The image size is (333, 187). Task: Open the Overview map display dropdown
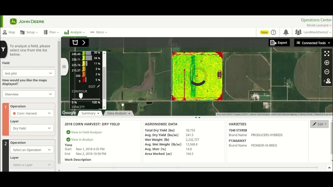(29, 94)
